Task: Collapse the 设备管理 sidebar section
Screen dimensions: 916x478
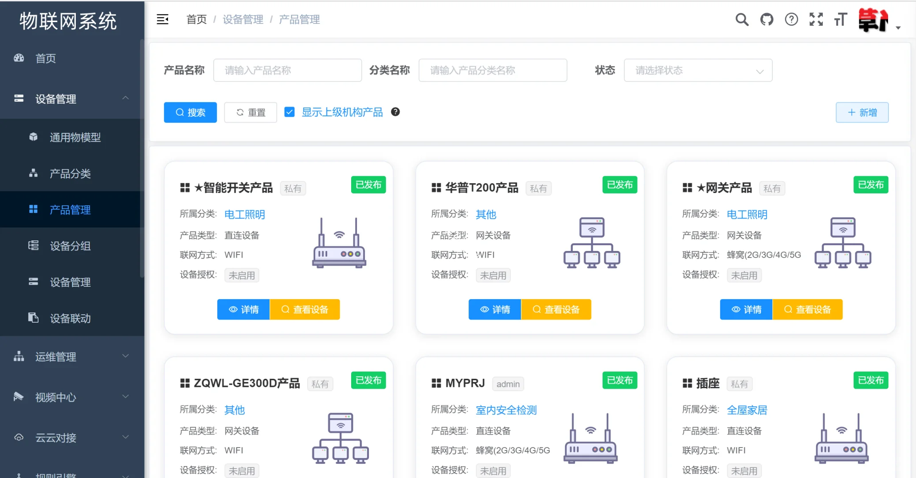Action: click(x=55, y=99)
